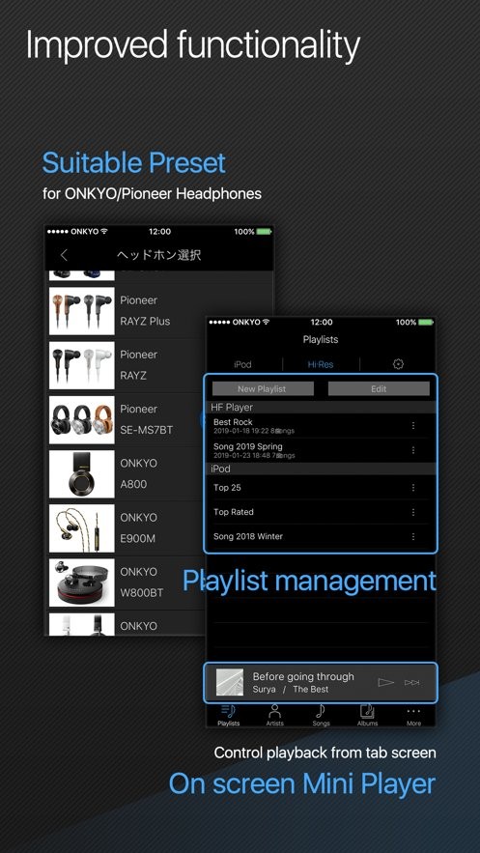This screenshot has width=480, height=853.
Task: Select Pioneer RAYZ Plus headphone thumbnail
Action: point(81,311)
